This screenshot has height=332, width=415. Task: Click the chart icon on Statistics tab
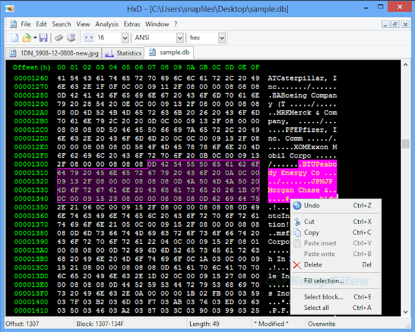tap(109, 53)
